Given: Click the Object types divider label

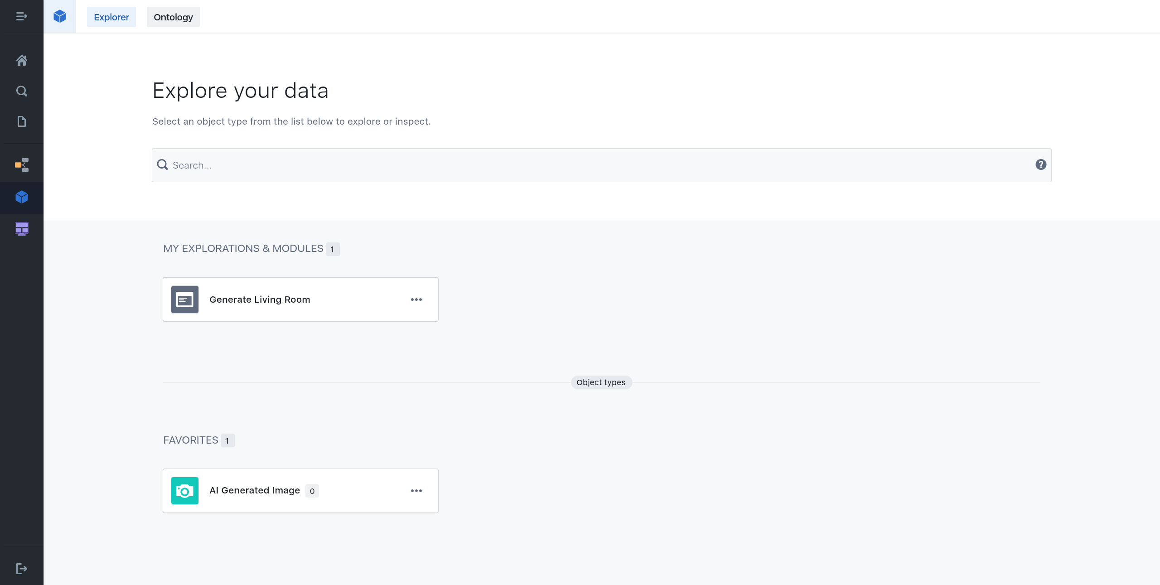Looking at the screenshot, I should click(x=601, y=382).
